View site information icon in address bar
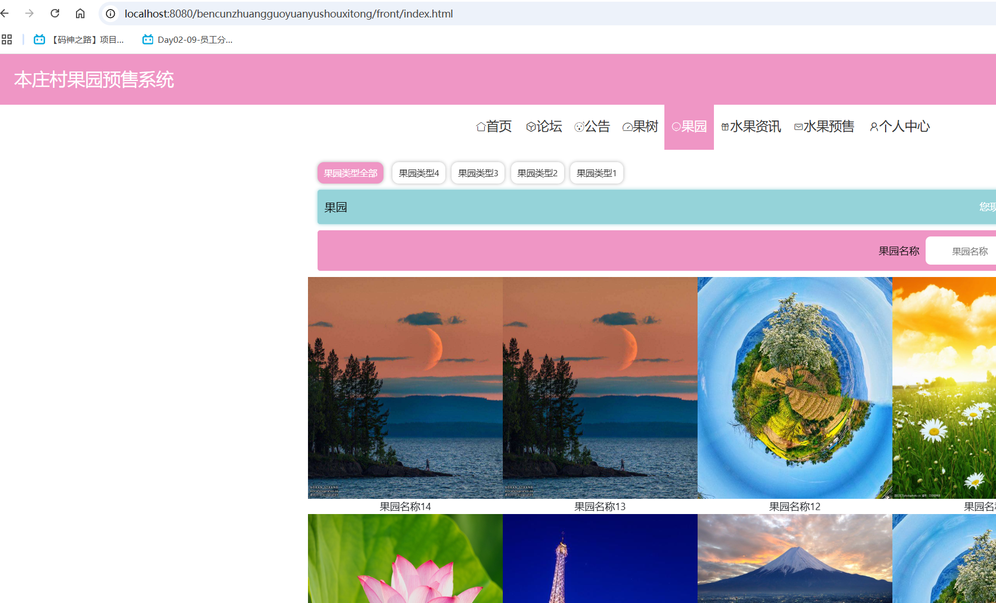 tap(111, 14)
